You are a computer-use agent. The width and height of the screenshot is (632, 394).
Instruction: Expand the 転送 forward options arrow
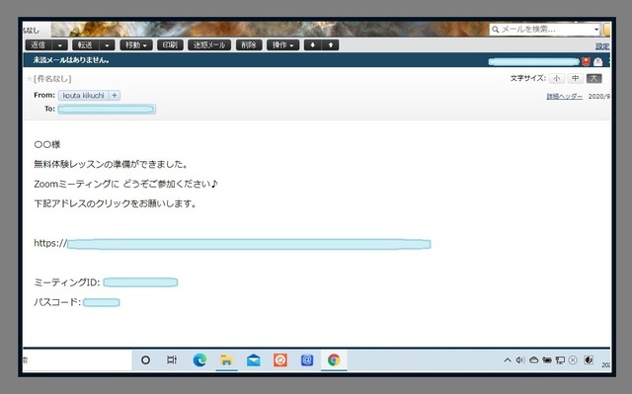click(x=107, y=45)
